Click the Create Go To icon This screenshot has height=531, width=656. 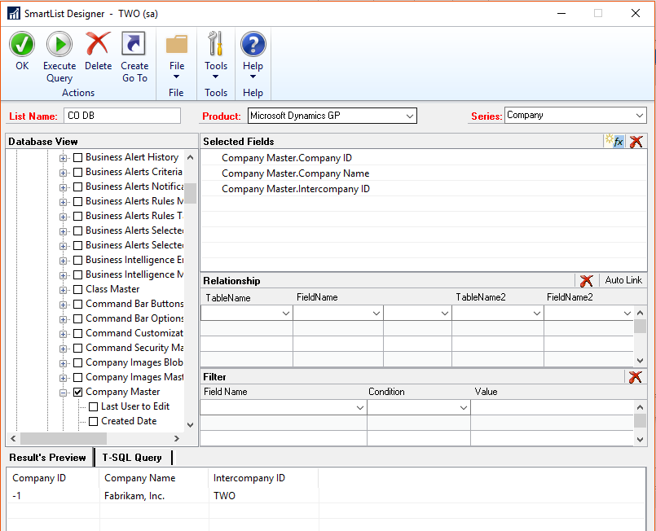pyautogui.click(x=134, y=44)
